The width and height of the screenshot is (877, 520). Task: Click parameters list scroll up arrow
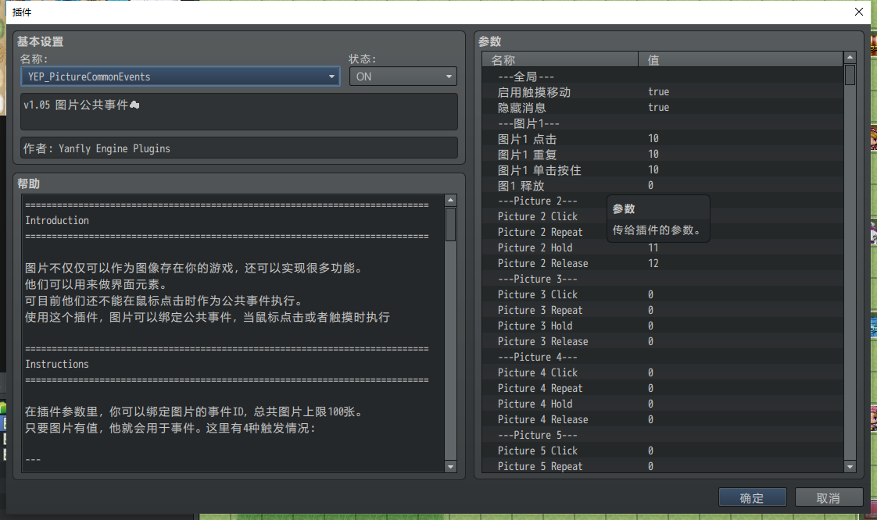(x=850, y=57)
